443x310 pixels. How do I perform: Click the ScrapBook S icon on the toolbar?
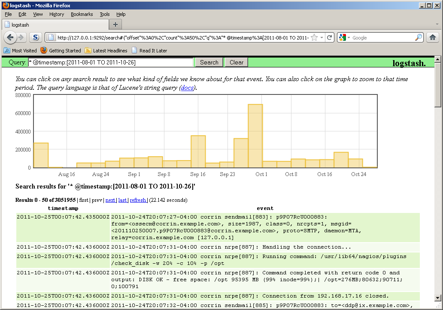pyautogui.click(x=36, y=37)
